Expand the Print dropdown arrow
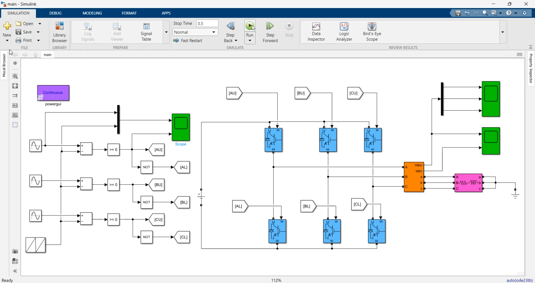535x283 pixels. (38, 40)
